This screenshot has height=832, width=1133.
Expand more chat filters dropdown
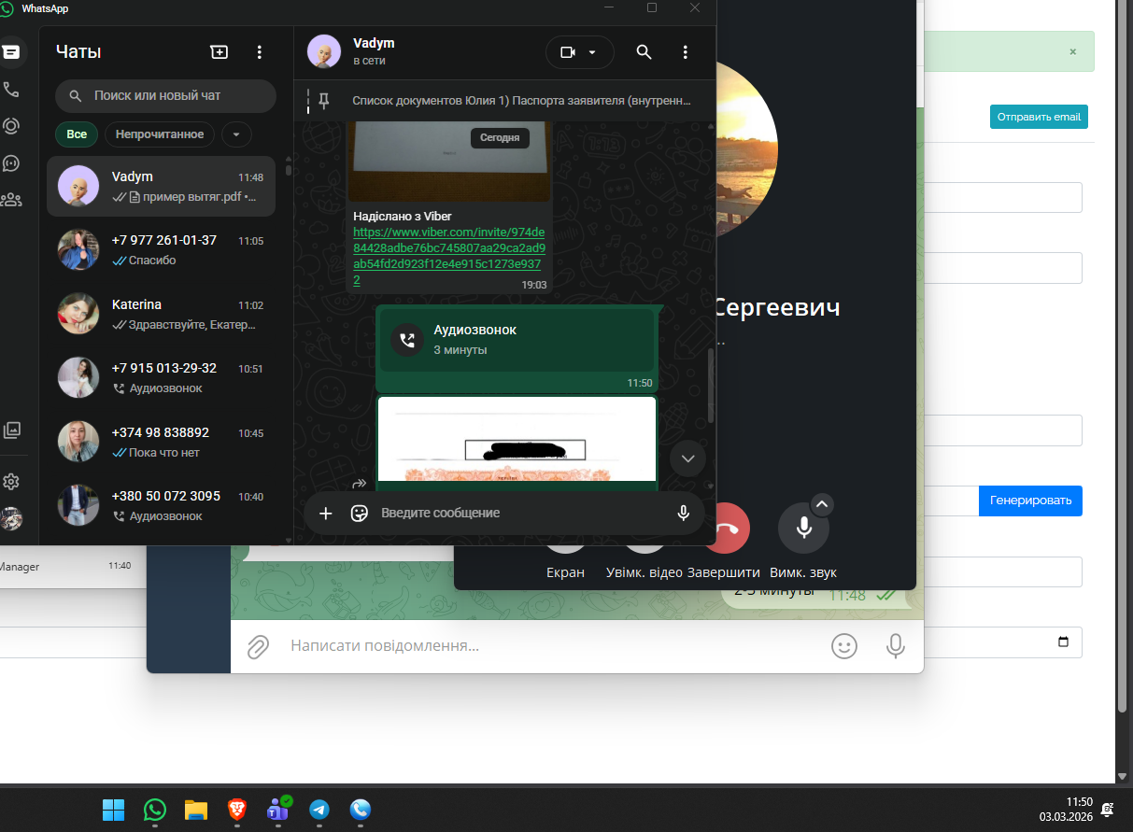[x=236, y=134]
